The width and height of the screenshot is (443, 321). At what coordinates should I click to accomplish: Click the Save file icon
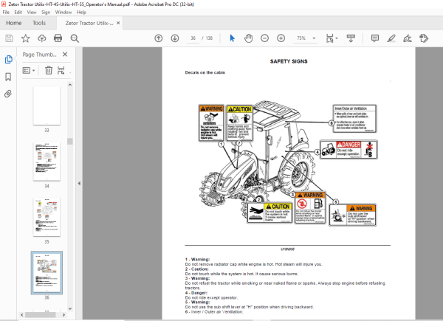[x=10, y=38]
